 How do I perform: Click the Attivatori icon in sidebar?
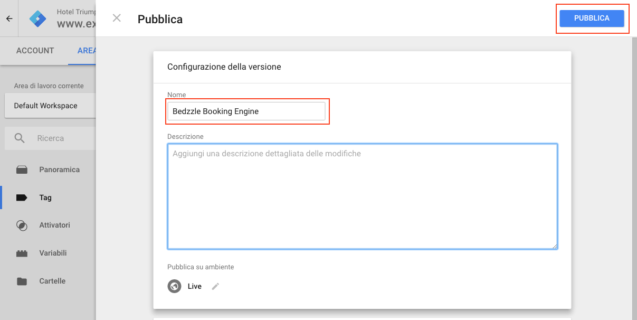(22, 225)
